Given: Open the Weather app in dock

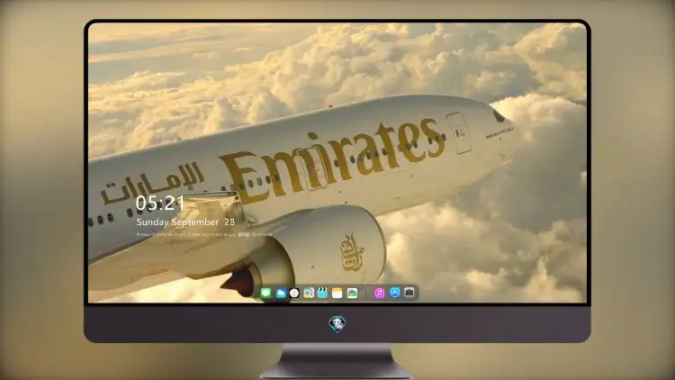Looking at the screenshot, I should [x=281, y=294].
